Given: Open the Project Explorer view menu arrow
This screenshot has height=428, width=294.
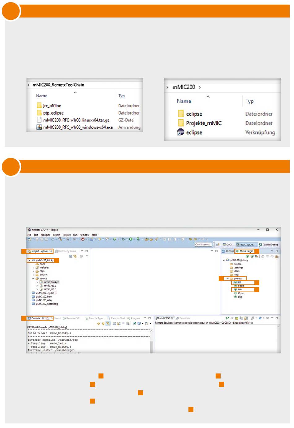Looking at the screenshot, I should [87, 256].
